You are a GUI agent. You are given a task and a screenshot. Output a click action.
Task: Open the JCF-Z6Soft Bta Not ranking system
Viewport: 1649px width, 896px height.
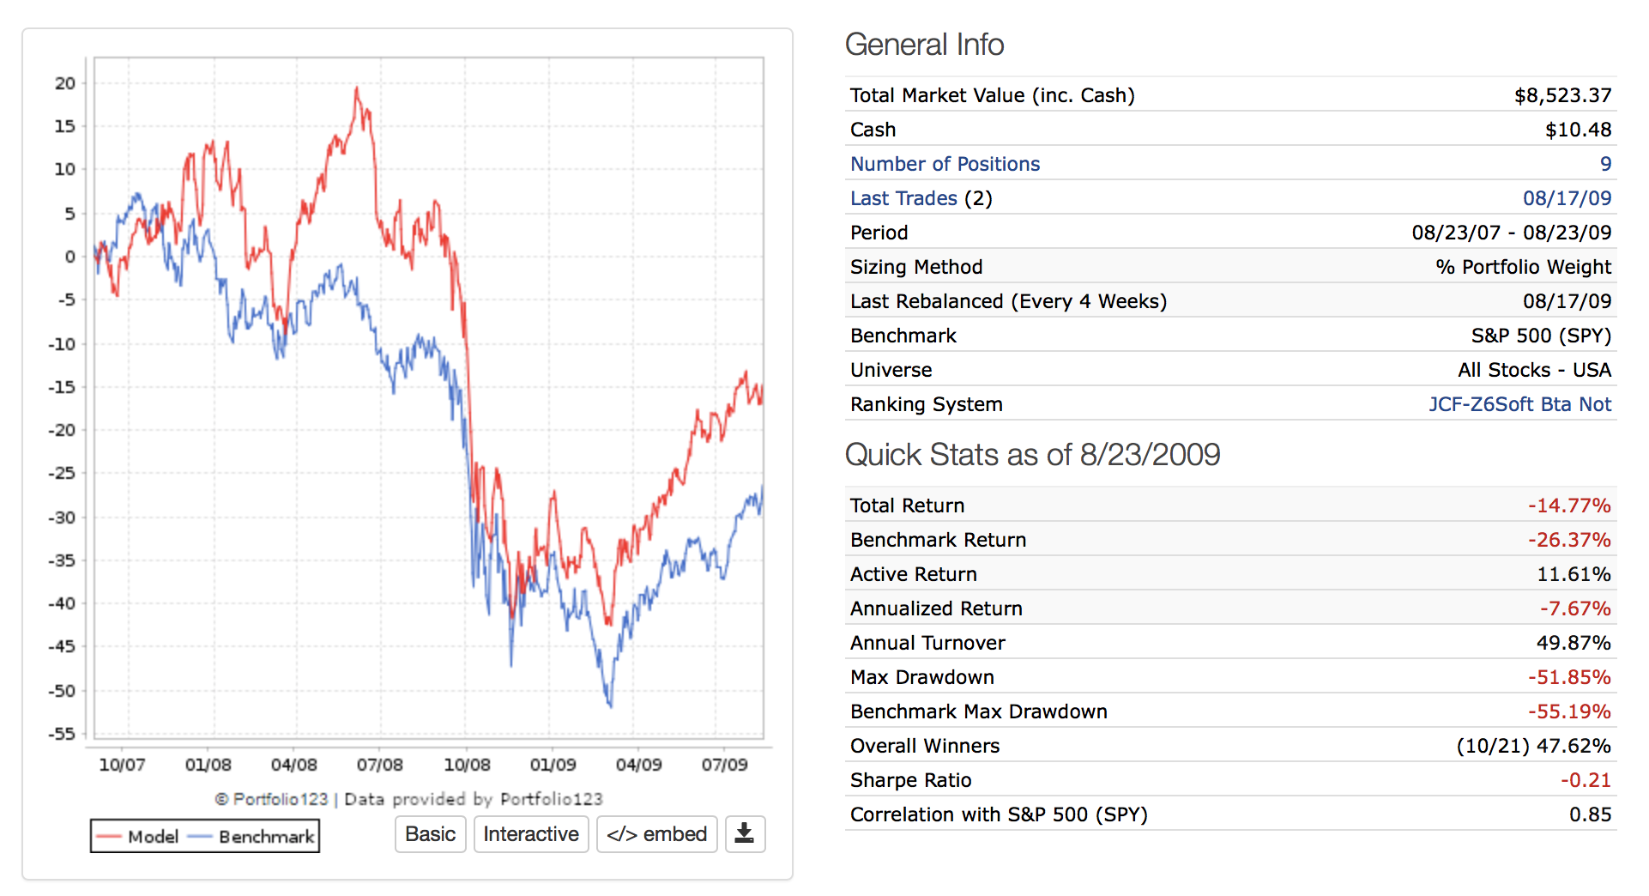coord(1519,404)
